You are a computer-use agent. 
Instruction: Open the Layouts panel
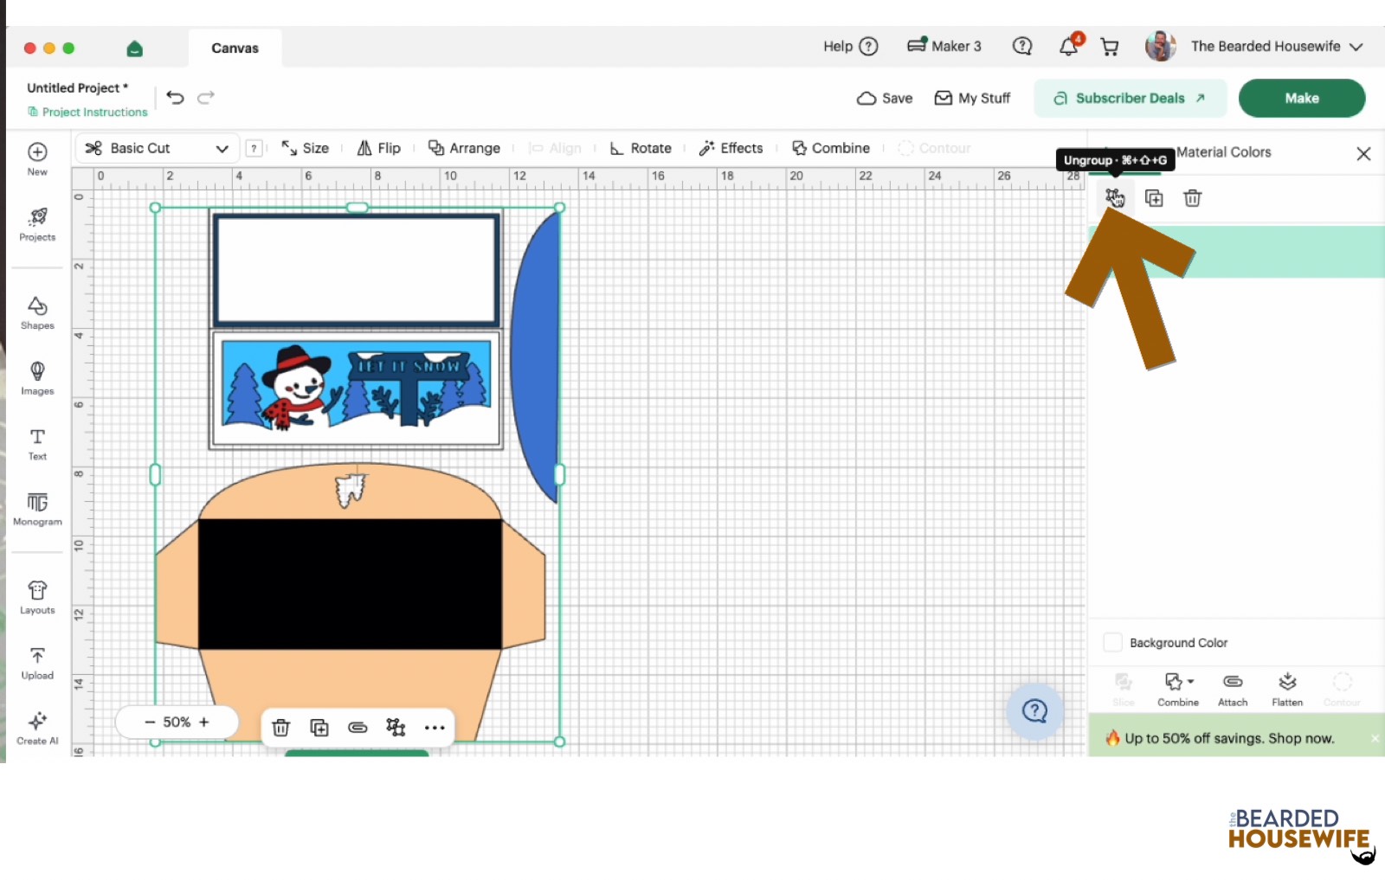tap(37, 598)
